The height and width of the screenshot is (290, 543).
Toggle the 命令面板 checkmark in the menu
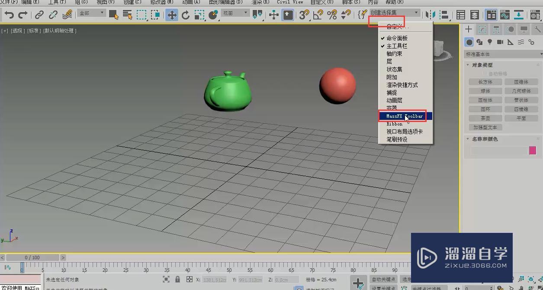click(398, 38)
